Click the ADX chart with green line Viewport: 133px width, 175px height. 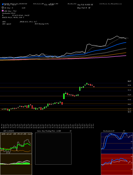(16, 143)
